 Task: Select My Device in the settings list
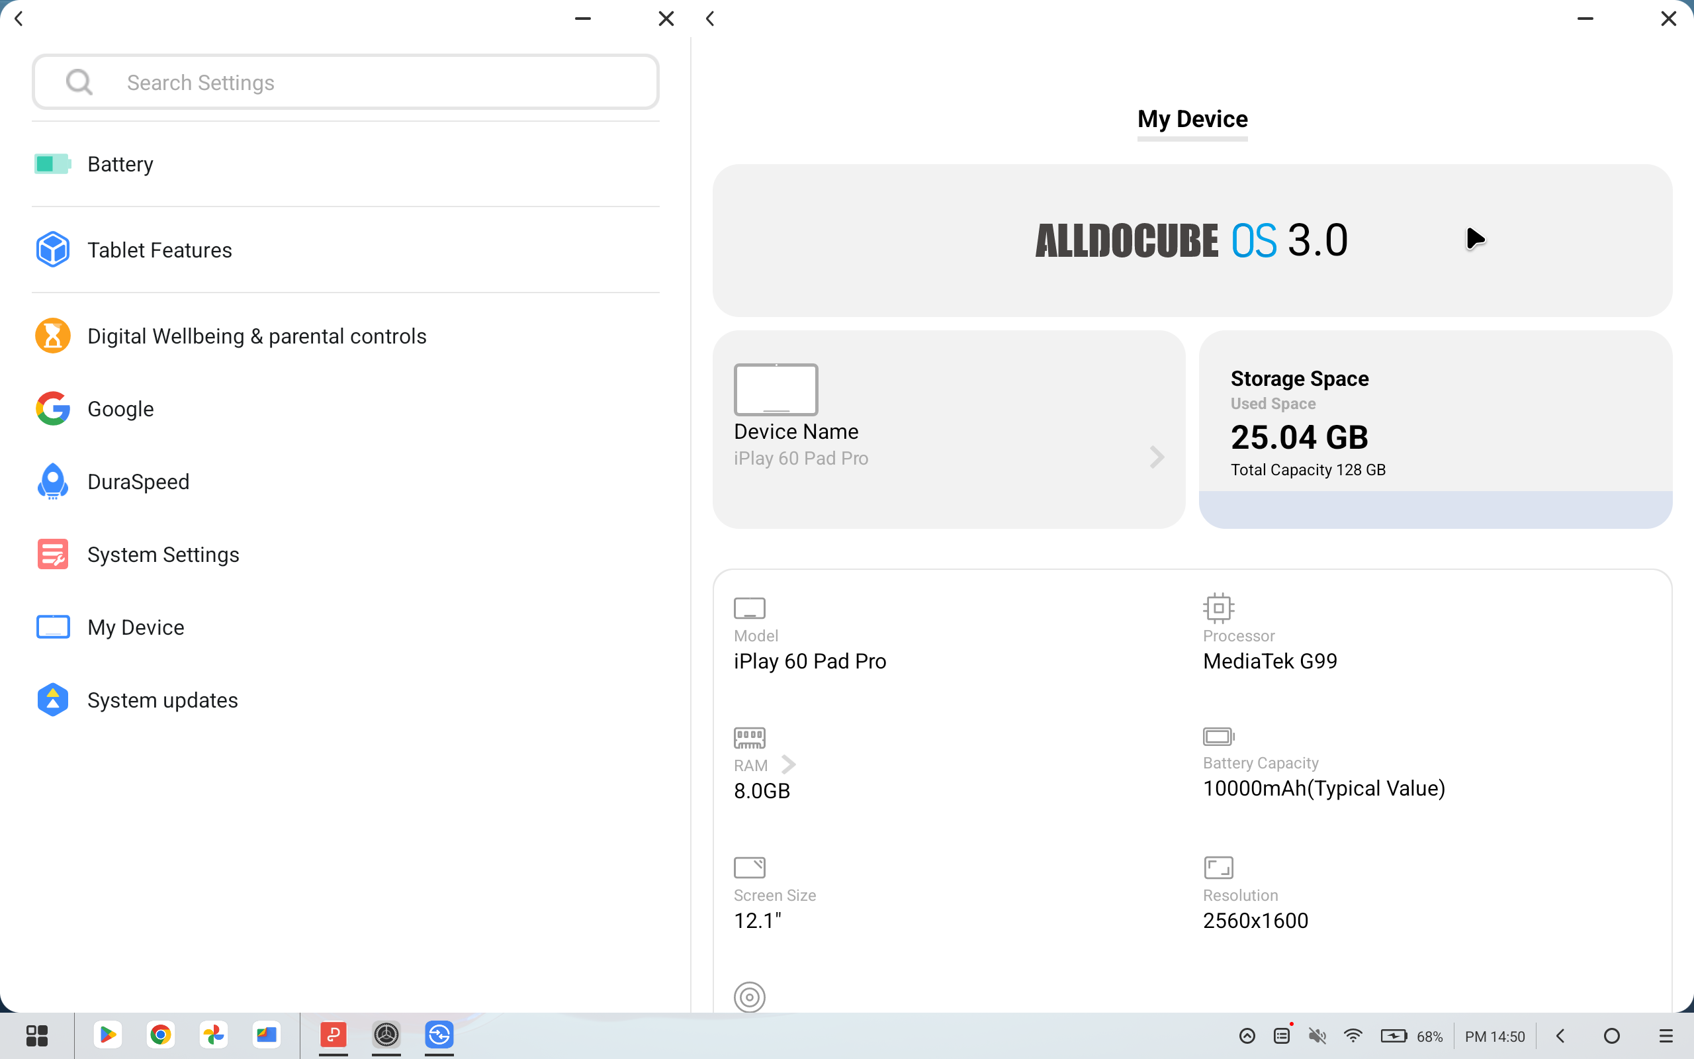point(345,627)
